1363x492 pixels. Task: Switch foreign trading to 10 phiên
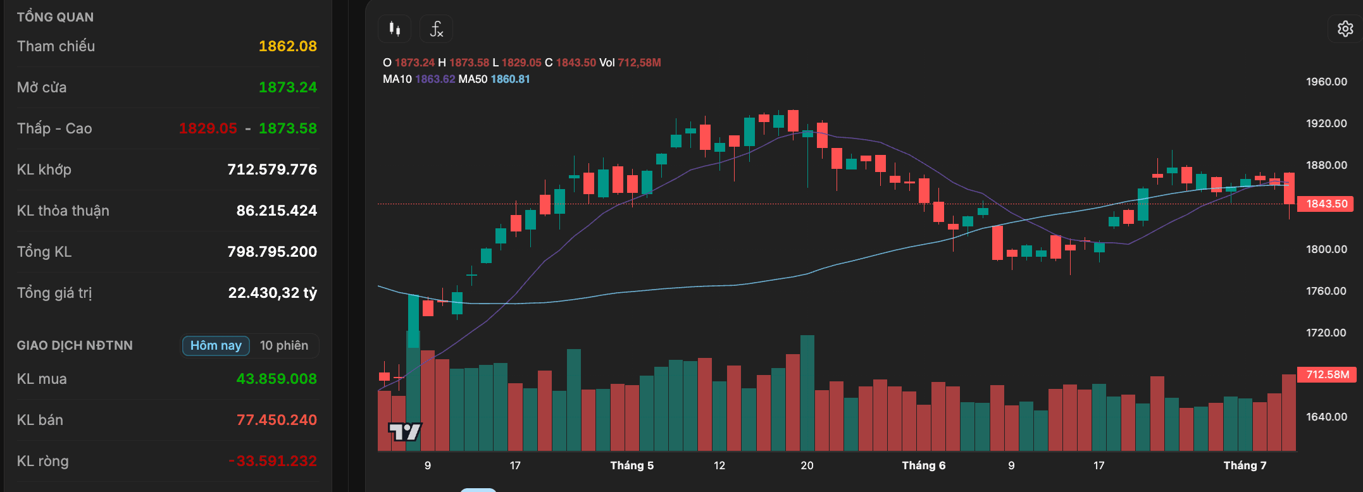point(284,345)
